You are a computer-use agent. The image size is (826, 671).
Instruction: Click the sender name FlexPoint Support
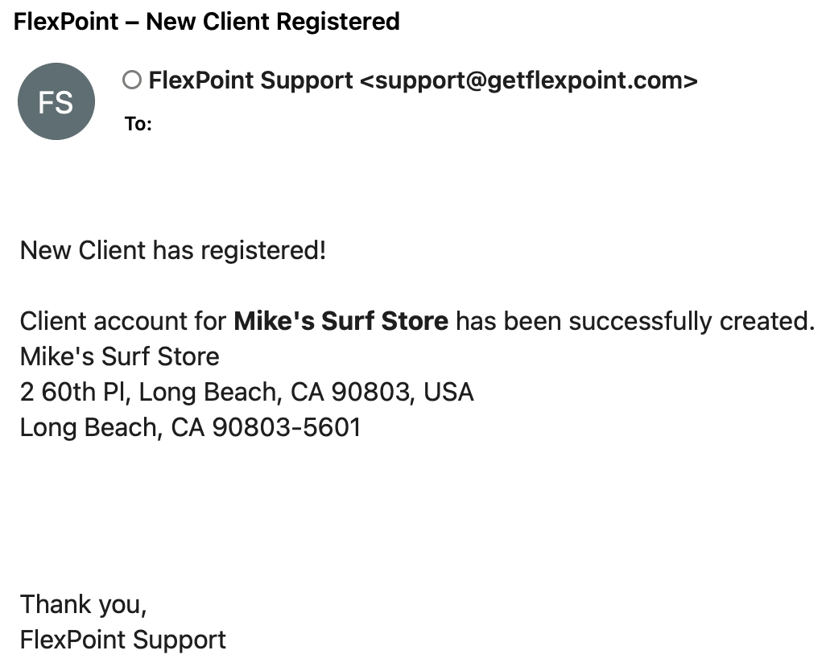(251, 80)
